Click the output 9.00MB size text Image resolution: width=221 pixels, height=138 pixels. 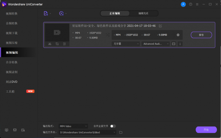163,35
